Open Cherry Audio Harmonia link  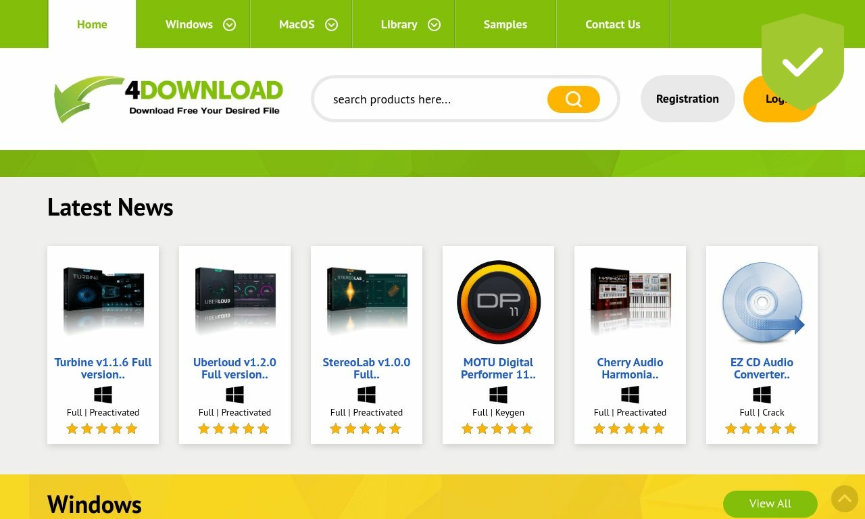[630, 368]
